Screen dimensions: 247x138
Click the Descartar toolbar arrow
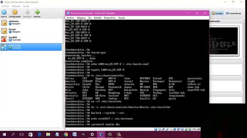[x=27, y=14]
